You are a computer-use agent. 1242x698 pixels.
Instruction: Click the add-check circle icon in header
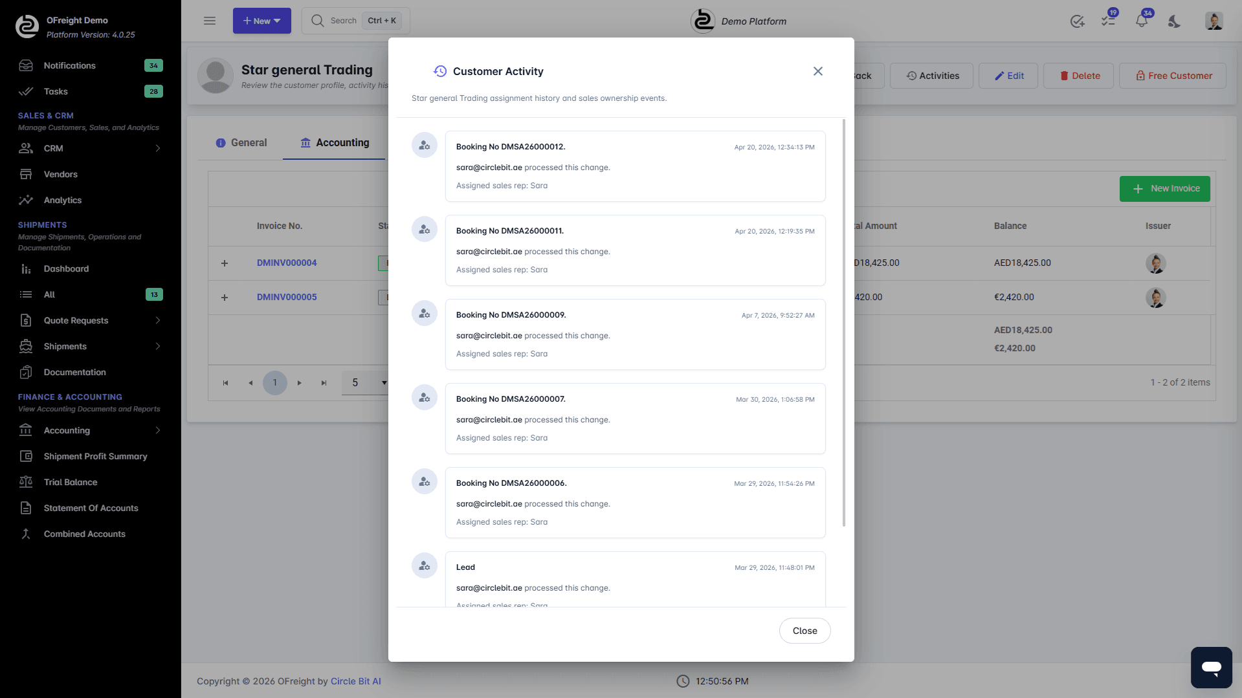point(1077,21)
